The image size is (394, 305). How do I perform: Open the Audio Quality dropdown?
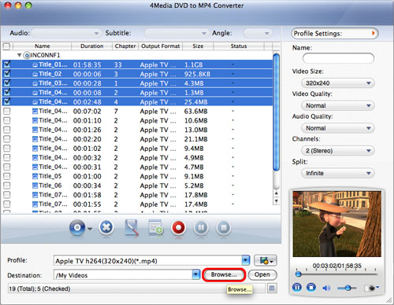(x=337, y=128)
